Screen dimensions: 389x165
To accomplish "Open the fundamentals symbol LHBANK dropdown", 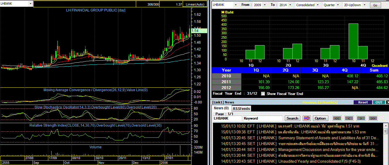I will (235, 5).
